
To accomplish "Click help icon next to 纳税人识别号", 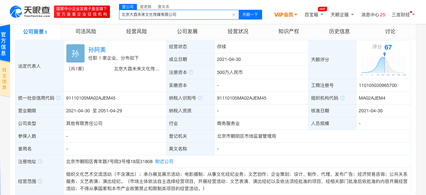I will [200, 98].
